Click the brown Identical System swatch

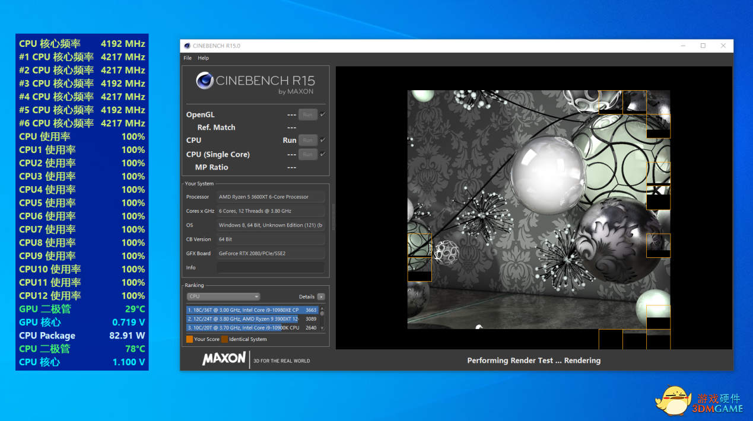click(x=224, y=339)
